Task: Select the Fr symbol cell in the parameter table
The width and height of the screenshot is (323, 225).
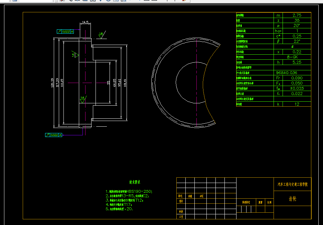Action: [278, 78]
